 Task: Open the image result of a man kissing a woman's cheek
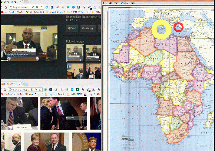pyautogui.click(x=64, y=113)
